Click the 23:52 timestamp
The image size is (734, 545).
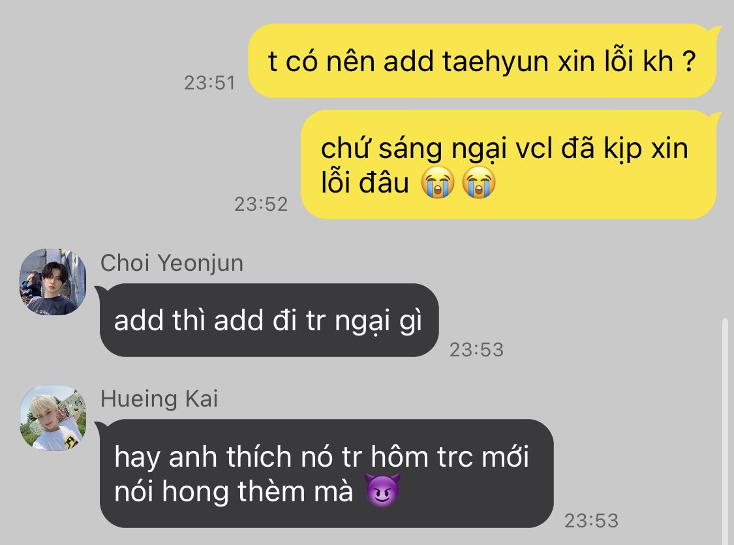coord(261,204)
